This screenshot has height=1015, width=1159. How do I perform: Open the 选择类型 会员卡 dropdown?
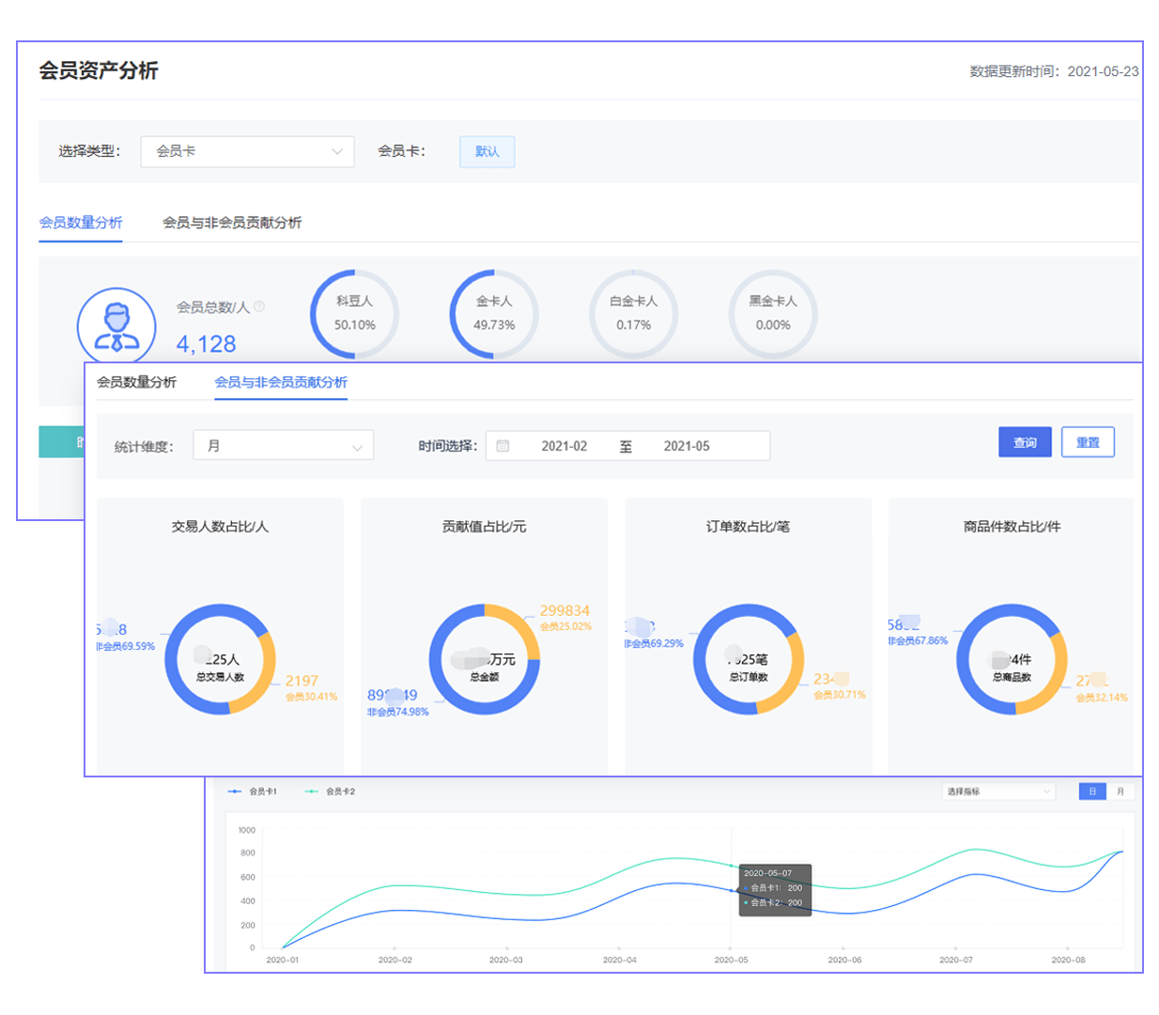[247, 151]
